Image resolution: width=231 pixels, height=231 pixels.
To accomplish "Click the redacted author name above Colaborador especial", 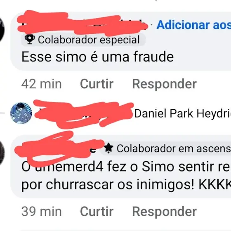I will click(82, 24).
